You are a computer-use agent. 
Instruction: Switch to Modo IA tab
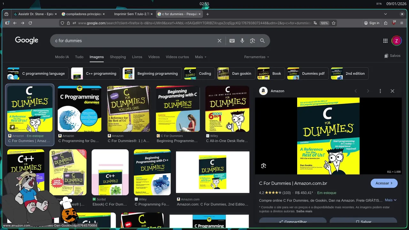coord(62,57)
